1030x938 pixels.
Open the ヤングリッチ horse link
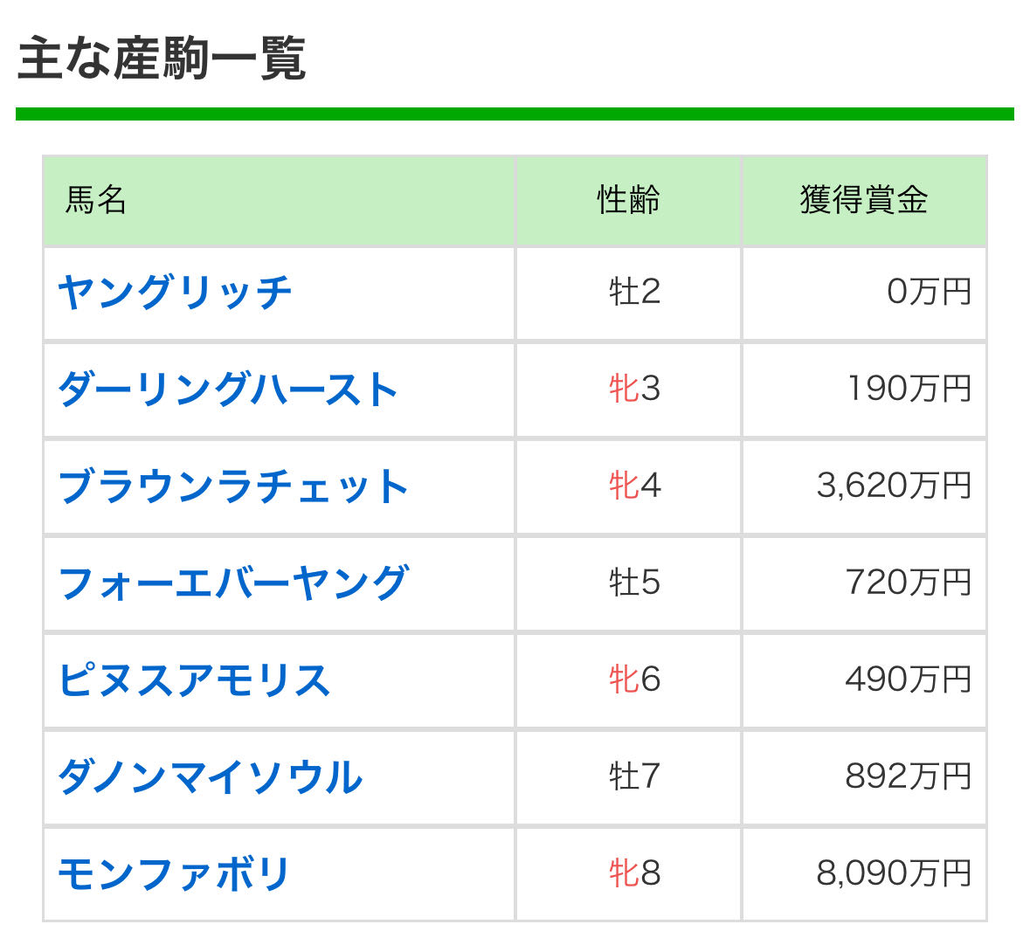tap(175, 293)
